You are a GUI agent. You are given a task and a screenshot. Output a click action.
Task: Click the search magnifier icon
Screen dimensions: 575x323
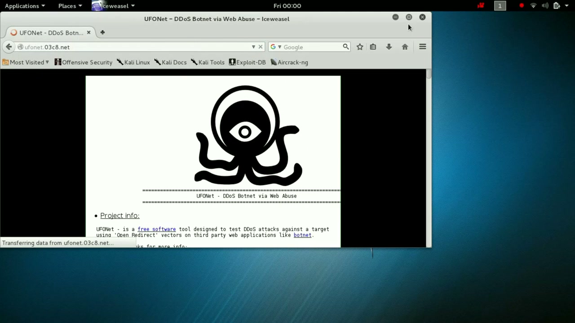(345, 47)
